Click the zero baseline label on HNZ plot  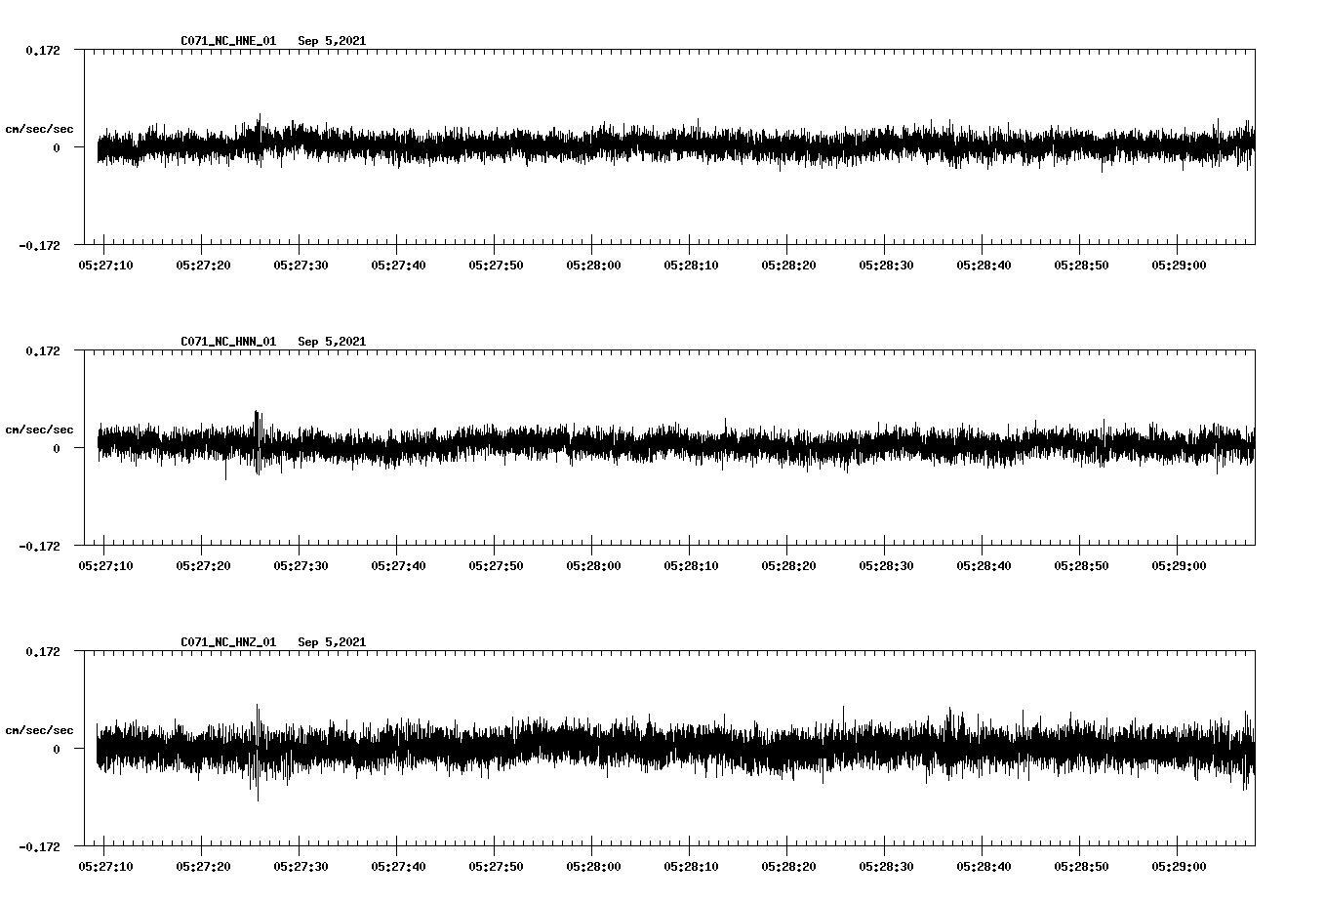point(57,749)
